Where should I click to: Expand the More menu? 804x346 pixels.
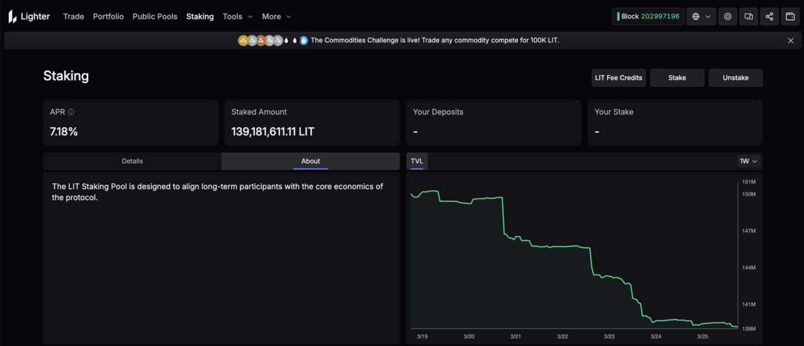pos(277,17)
